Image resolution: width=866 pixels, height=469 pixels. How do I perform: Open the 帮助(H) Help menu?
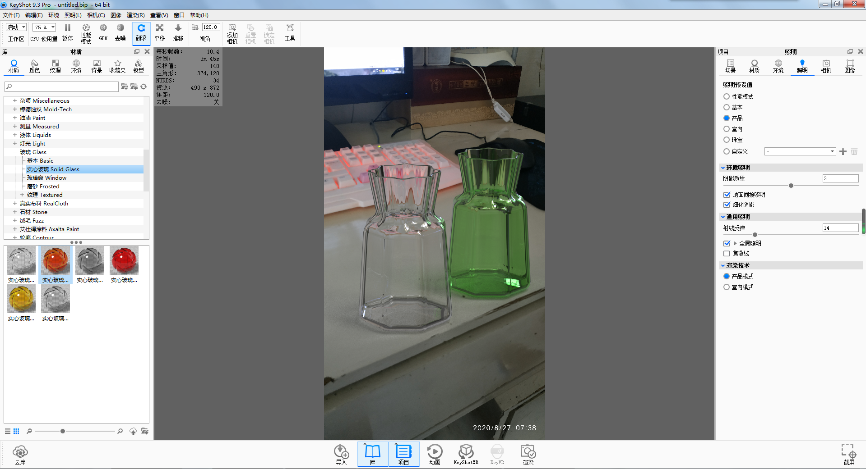click(199, 15)
